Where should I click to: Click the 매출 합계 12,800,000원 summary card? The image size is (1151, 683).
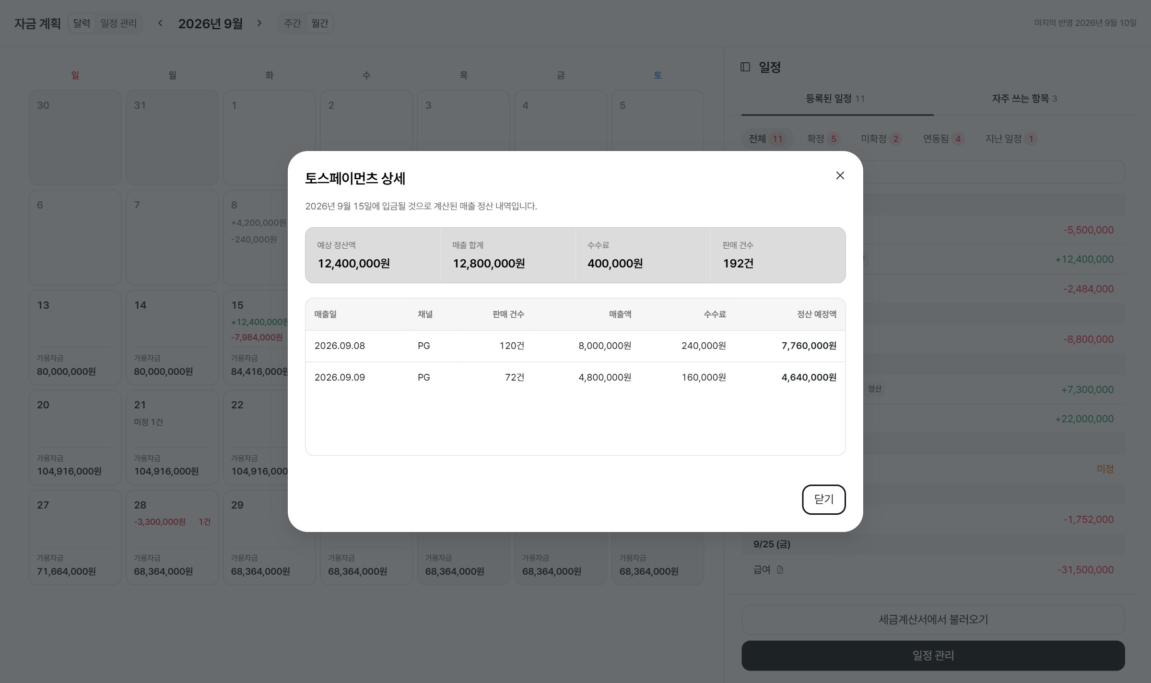[x=508, y=255]
